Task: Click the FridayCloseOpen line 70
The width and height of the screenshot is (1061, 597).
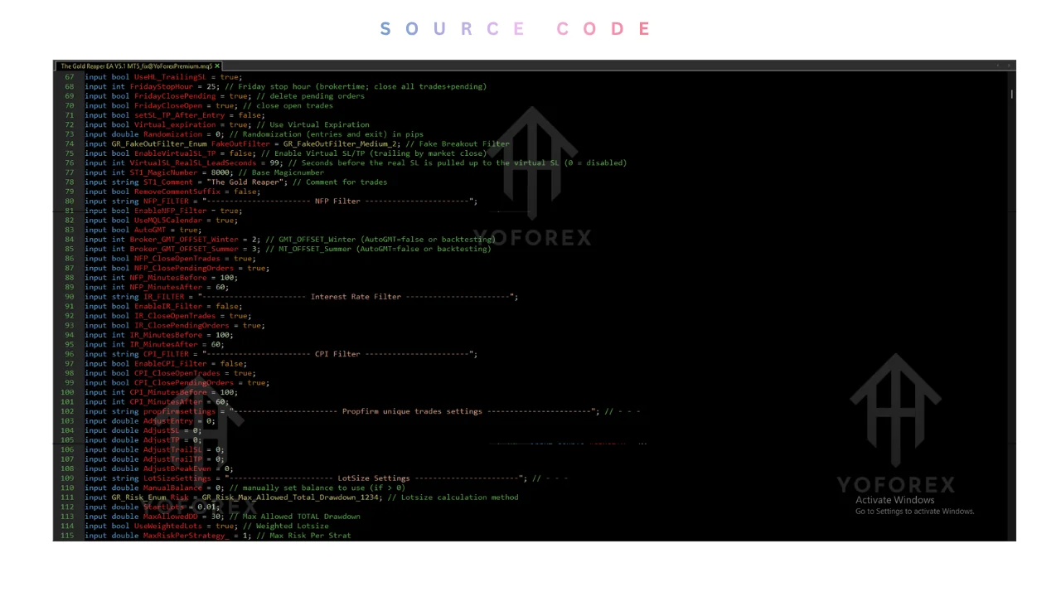Action: tap(208, 105)
